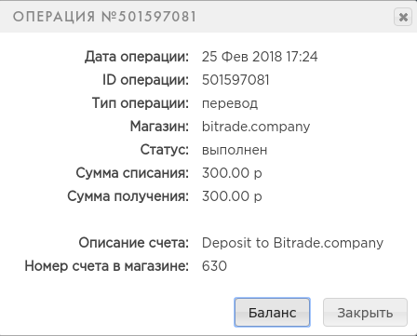
Task: Click the ID операции label
Action: (x=145, y=80)
